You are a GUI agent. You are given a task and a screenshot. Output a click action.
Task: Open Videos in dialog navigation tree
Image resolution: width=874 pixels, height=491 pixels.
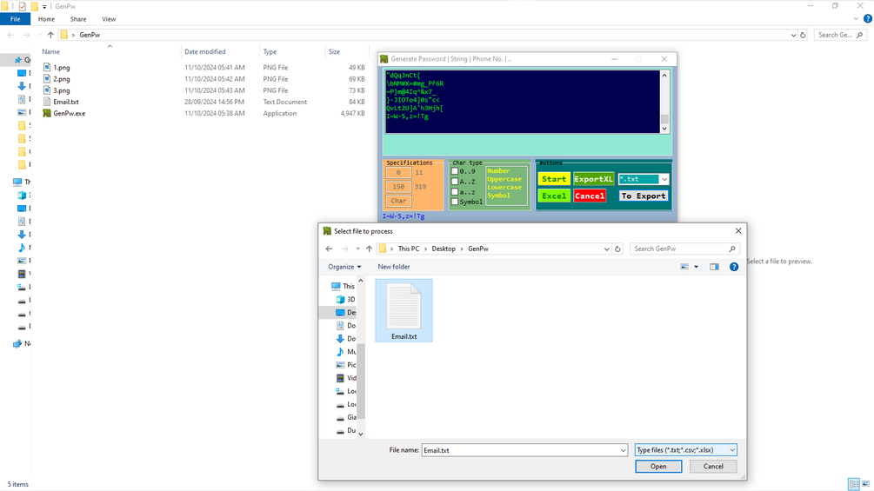345,378
